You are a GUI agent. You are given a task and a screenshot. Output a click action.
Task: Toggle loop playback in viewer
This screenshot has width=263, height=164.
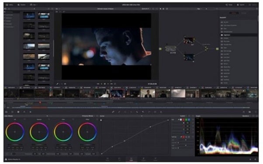tap(115, 84)
